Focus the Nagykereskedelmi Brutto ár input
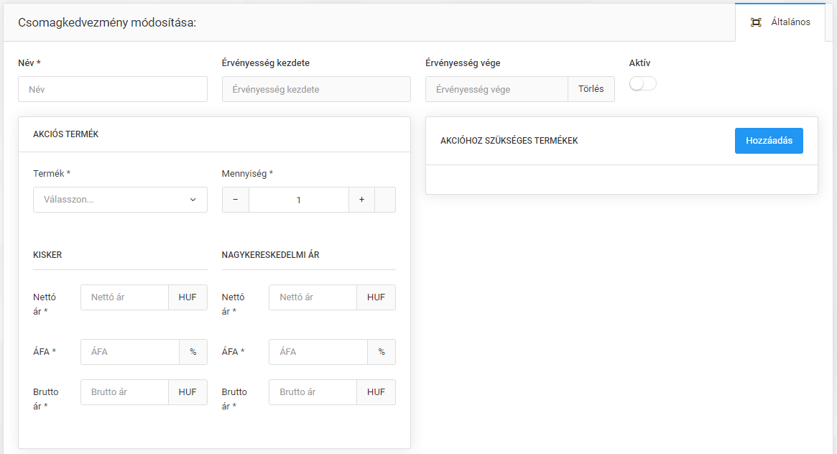Image resolution: width=837 pixels, height=454 pixels. click(x=313, y=392)
